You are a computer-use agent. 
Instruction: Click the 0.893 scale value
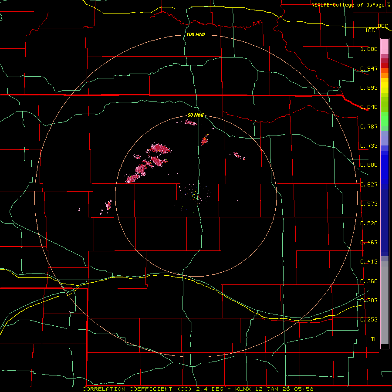click(369, 88)
